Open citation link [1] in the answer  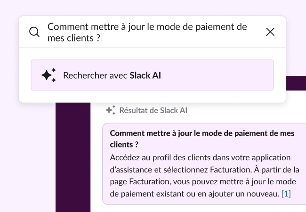[x=286, y=194]
